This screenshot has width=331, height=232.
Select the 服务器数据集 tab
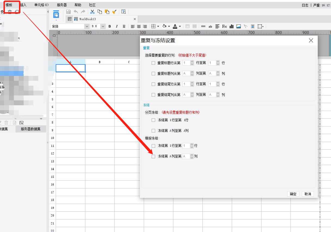(31, 129)
